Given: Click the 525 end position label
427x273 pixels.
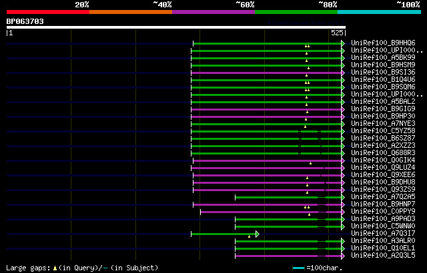Looking at the screenshot, I should click(x=337, y=33).
